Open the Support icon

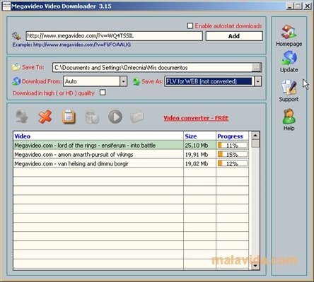click(x=289, y=88)
